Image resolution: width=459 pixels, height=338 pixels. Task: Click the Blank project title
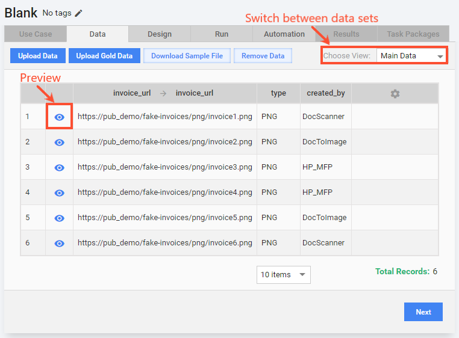(21, 13)
